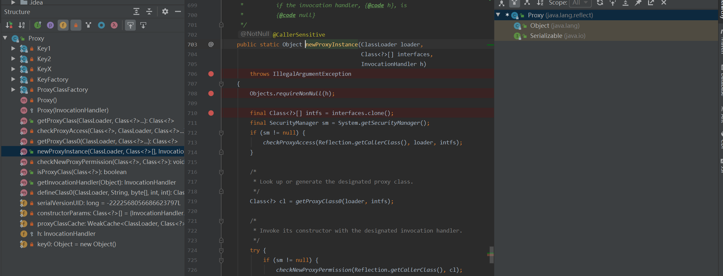Select checkNewProxyPermission method in Structure
This screenshot has height=276, width=723.
[x=110, y=162]
